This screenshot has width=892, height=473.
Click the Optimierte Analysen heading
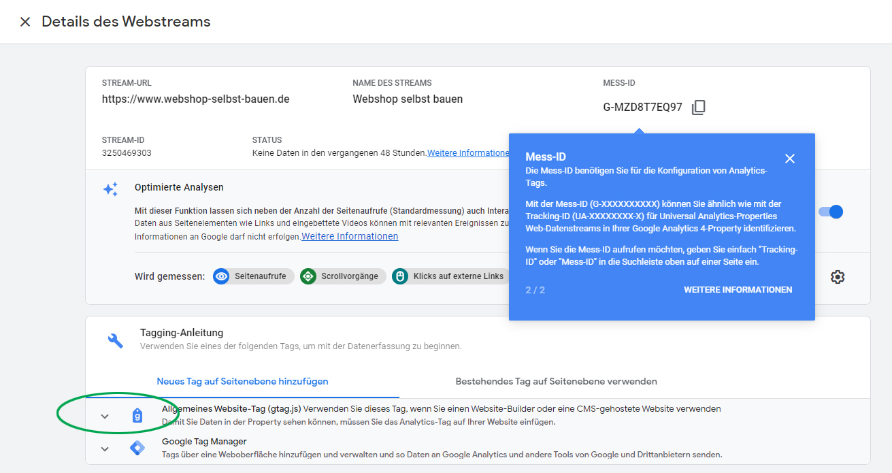tap(179, 187)
